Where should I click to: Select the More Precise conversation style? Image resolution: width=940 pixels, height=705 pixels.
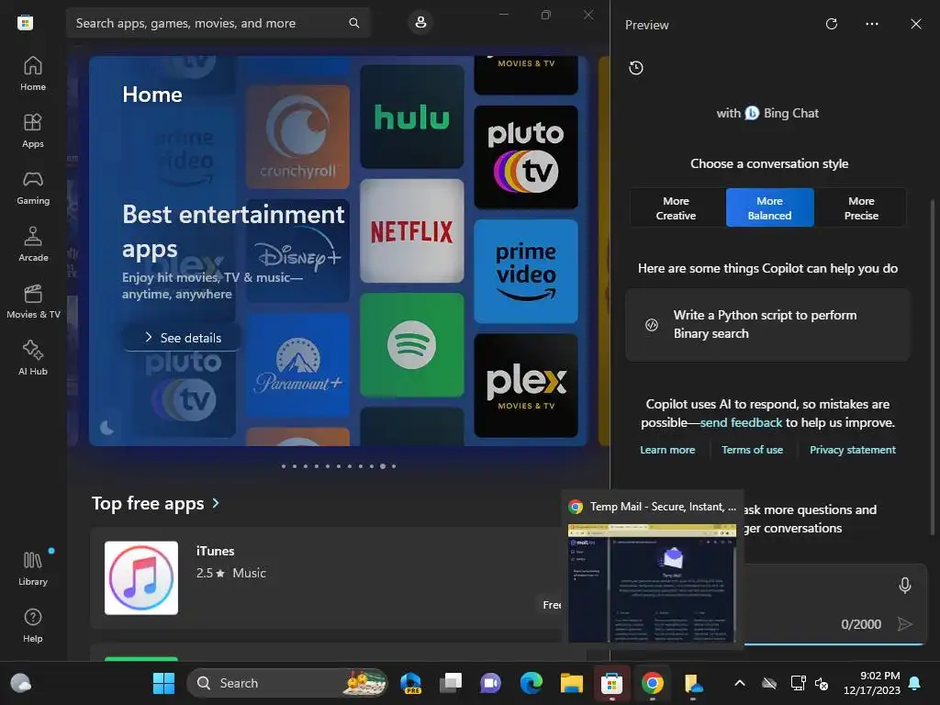861,208
